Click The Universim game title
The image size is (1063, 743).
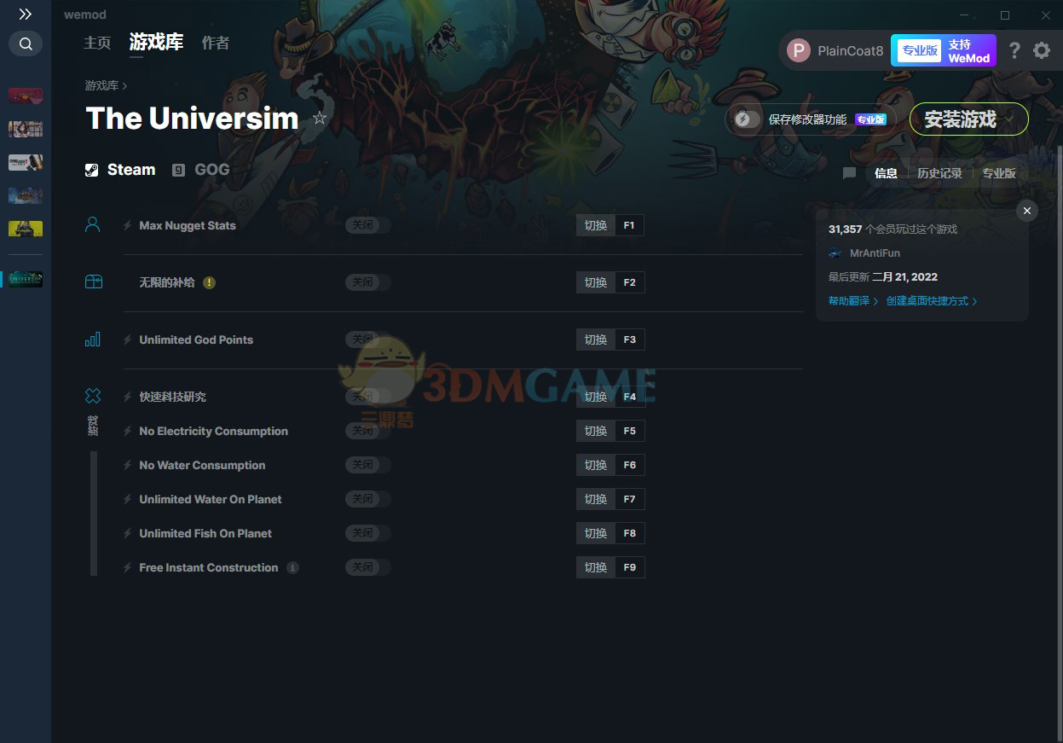coord(192,118)
